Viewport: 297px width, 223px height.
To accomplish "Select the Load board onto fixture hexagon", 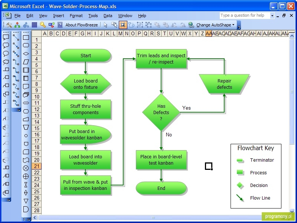I will point(85,84).
